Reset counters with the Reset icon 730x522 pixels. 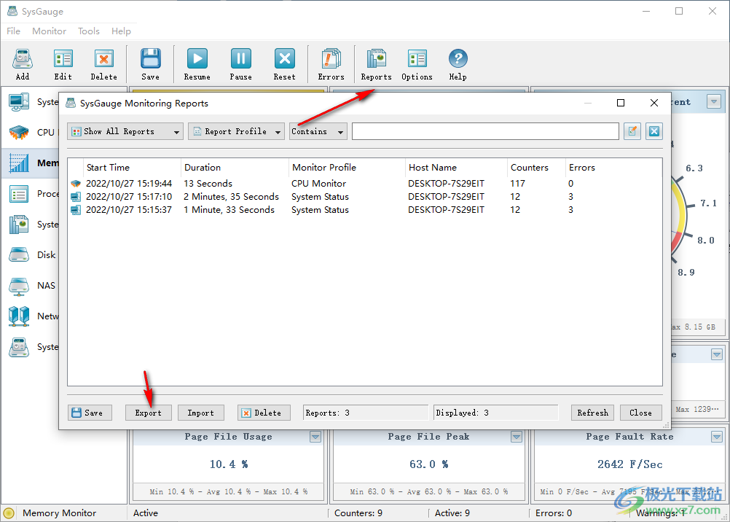click(x=284, y=59)
